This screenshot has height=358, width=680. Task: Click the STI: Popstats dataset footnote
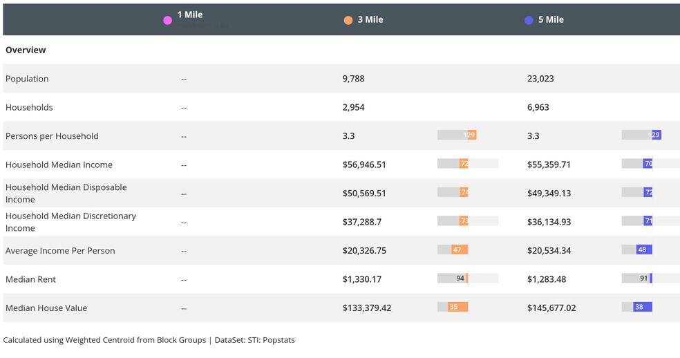[x=271, y=340]
